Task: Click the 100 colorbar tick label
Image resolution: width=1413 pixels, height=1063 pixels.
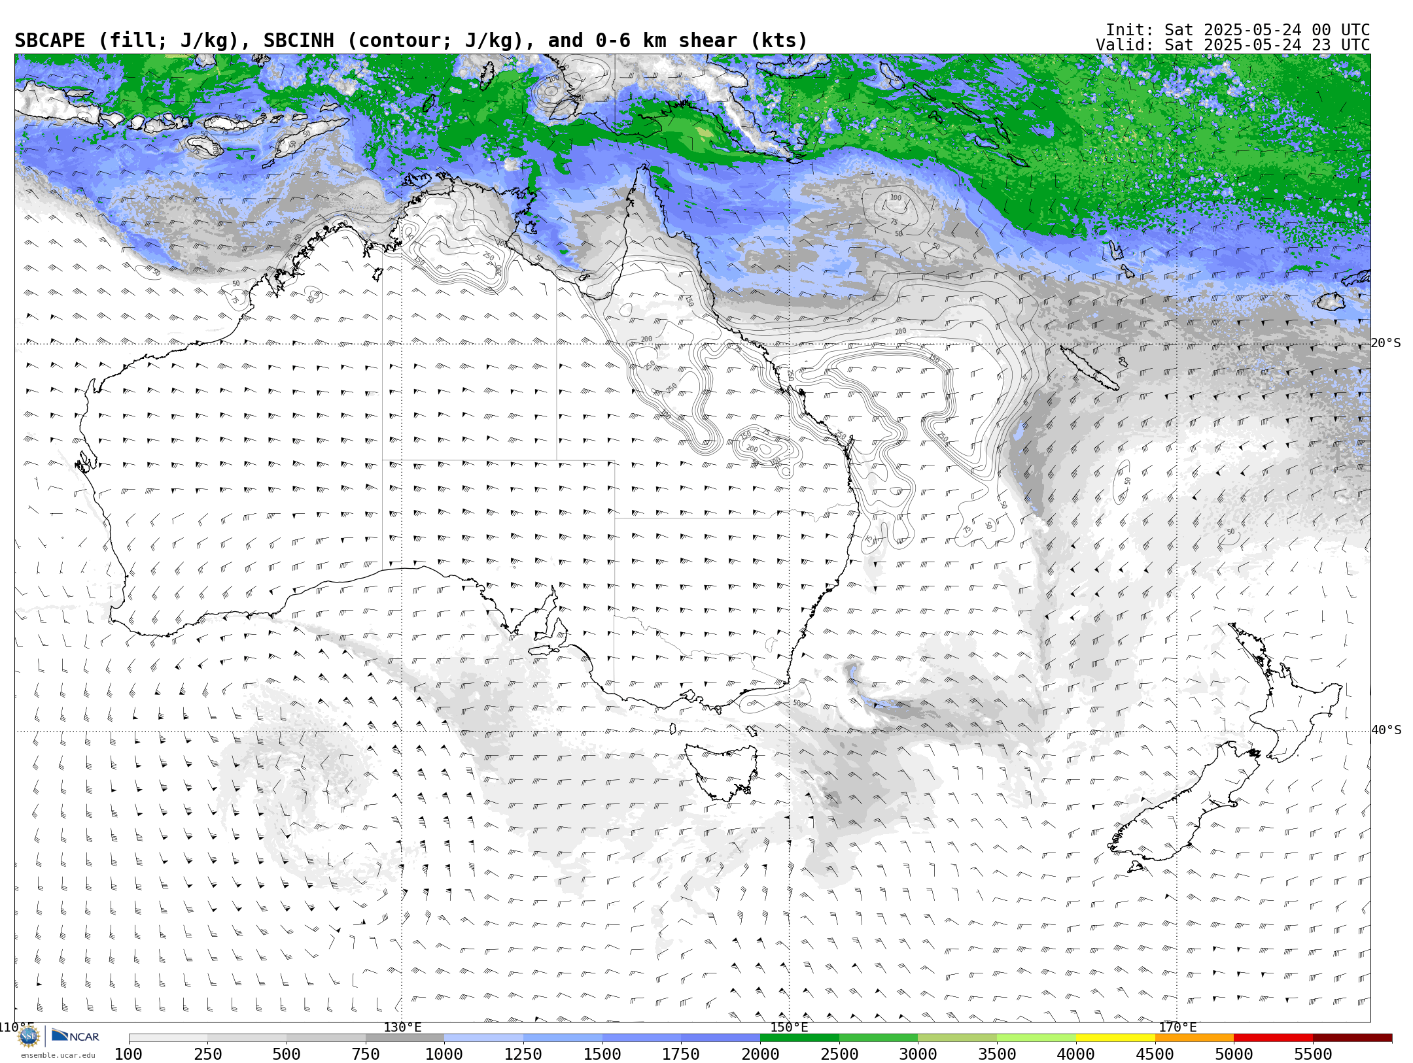Action: tap(128, 1054)
